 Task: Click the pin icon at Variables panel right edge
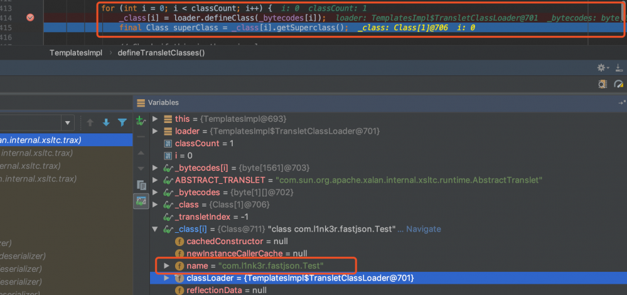(x=622, y=103)
